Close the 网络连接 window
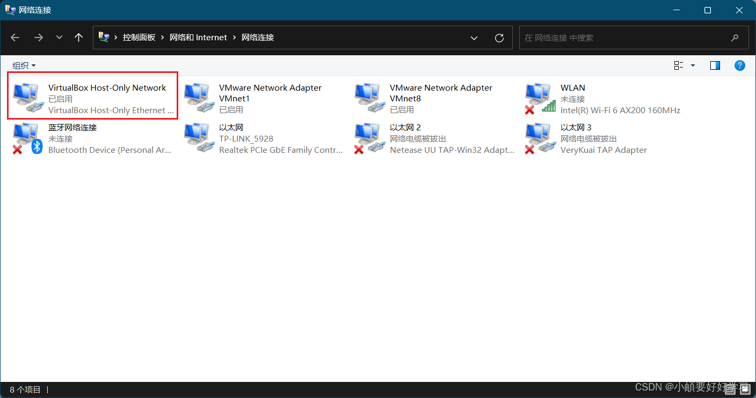 point(739,10)
